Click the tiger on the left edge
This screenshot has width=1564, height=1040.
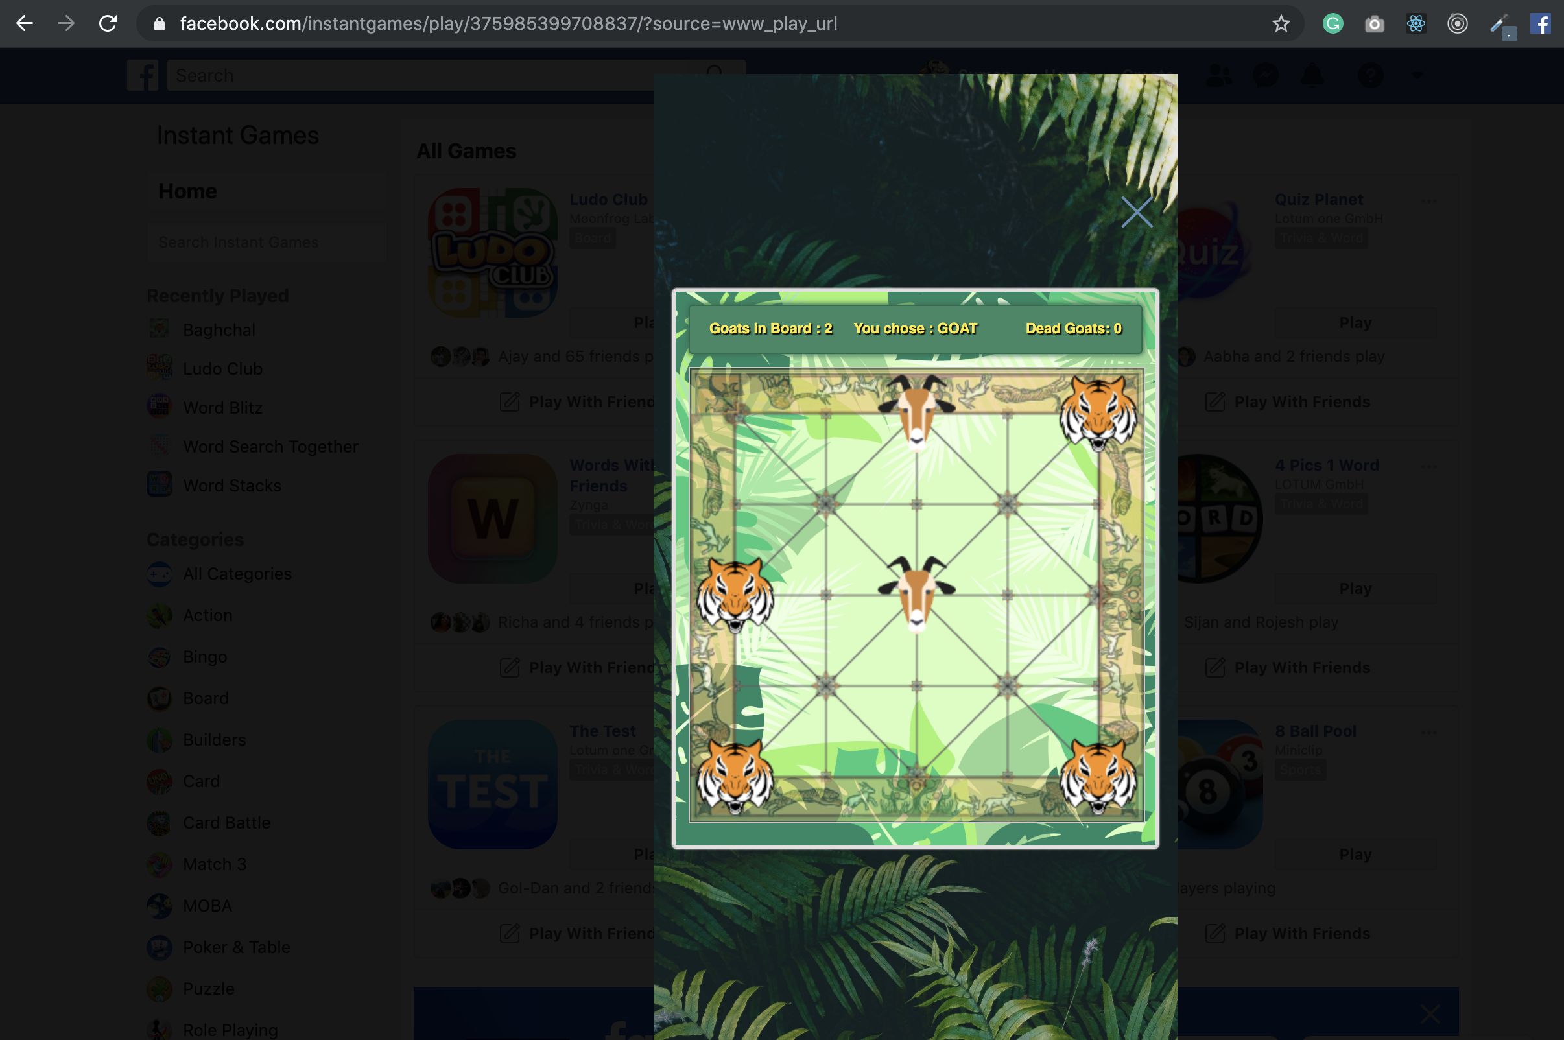735,595
